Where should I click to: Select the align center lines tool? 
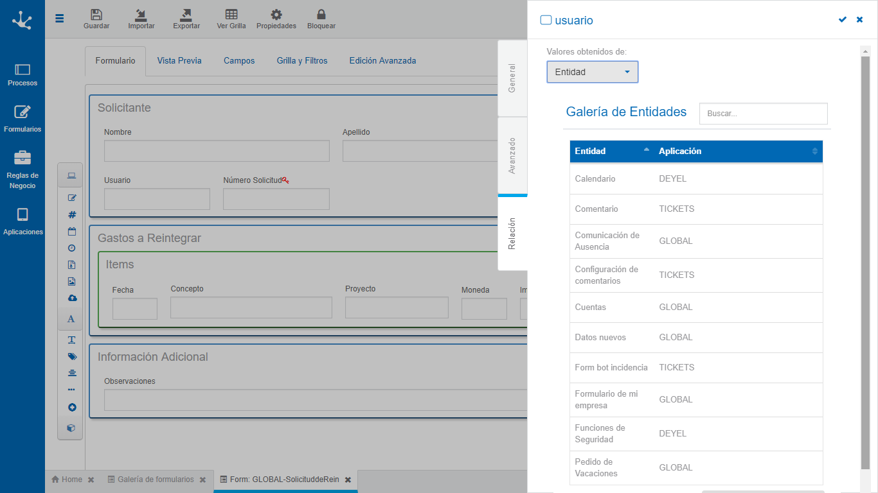[72, 373]
